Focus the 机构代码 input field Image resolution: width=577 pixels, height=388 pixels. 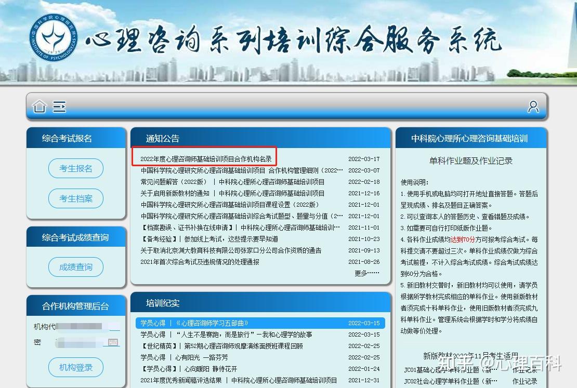point(87,326)
